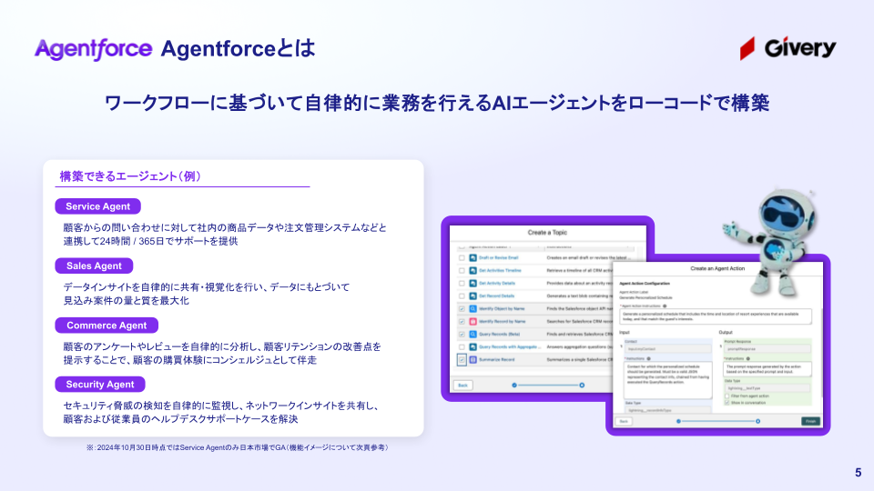Click the Agentforce logo
Viewport: 874px width, 491px height.
pos(93,49)
